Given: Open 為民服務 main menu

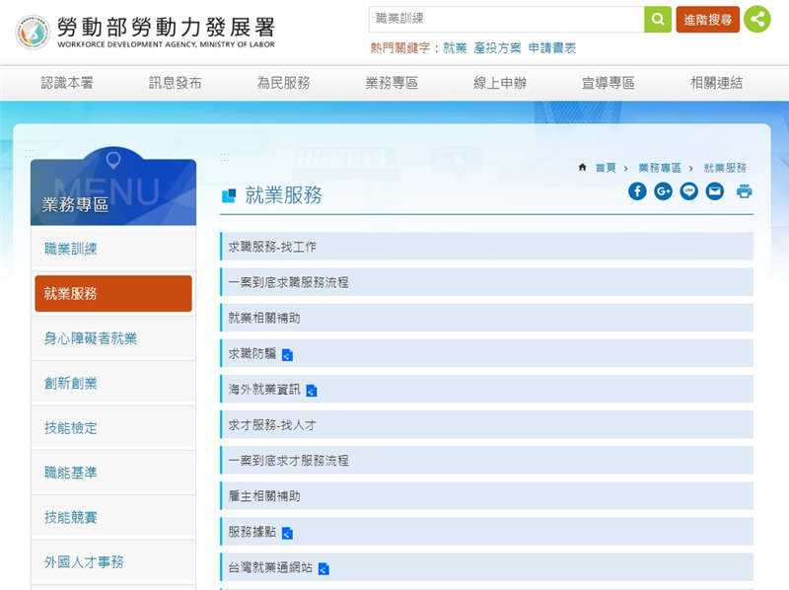Looking at the screenshot, I should 283,83.
